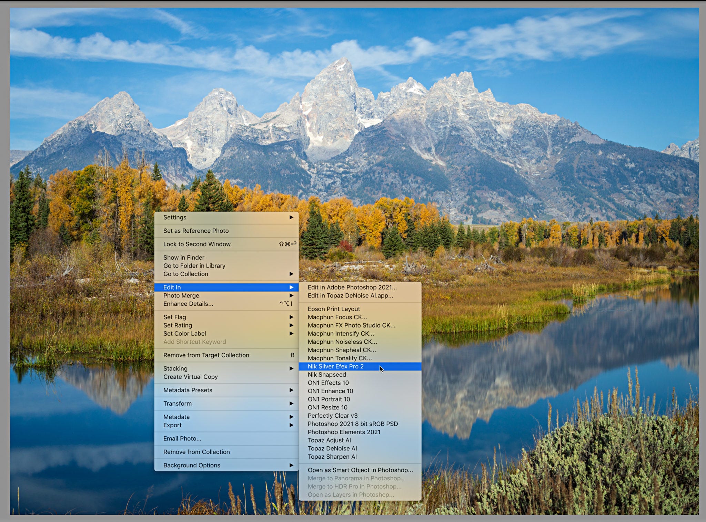Select Photoshop 2021 8 bit sRGB PSD
The height and width of the screenshot is (522, 706).
coord(360,424)
